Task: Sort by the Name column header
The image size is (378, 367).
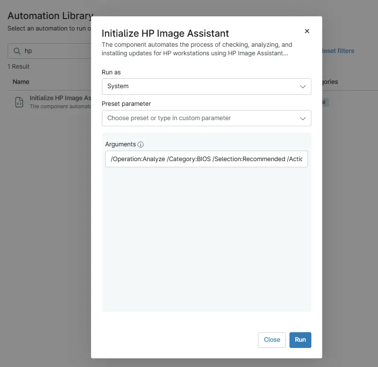Action: click(21, 82)
